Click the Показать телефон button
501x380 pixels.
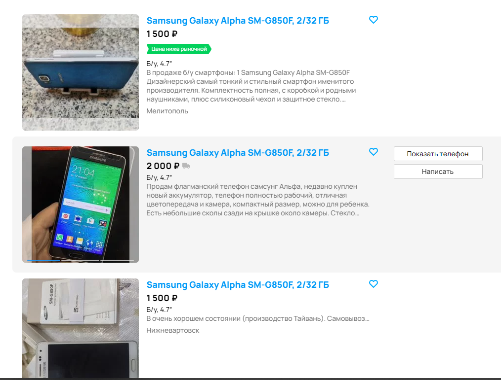tap(438, 154)
